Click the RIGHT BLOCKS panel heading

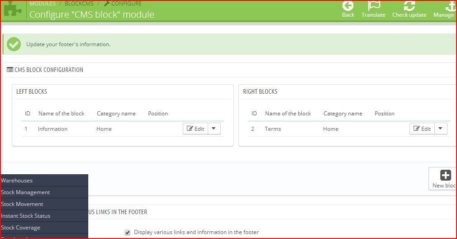click(x=260, y=91)
